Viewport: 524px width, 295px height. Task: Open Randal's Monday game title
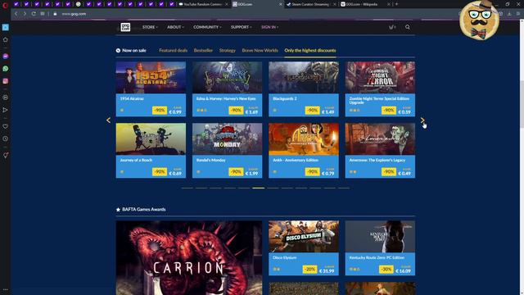click(x=211, y=161)
